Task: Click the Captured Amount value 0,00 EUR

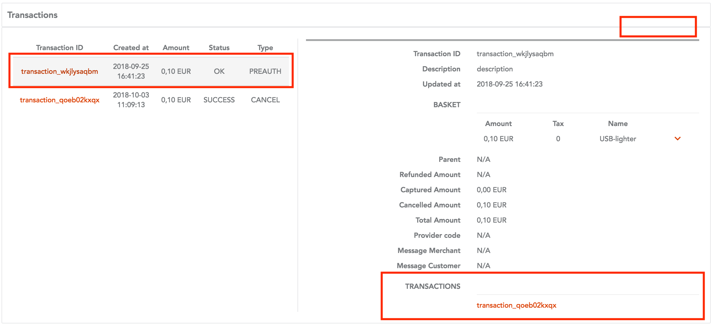Action: (491, 190)
